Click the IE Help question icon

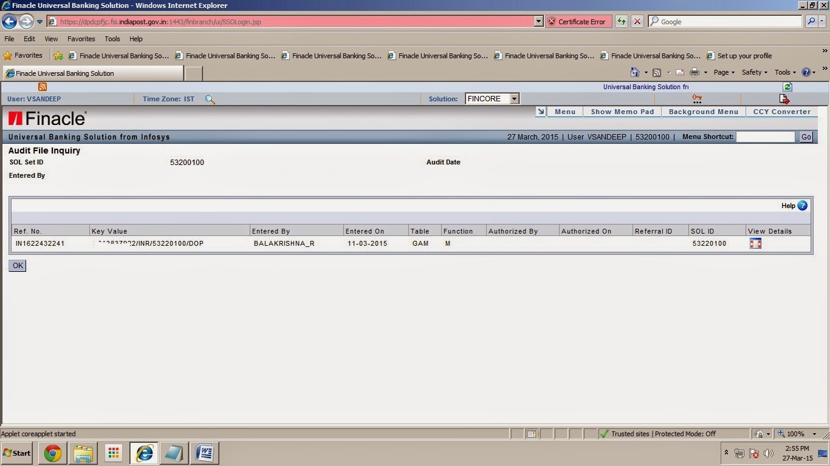(x=806, y=72)
